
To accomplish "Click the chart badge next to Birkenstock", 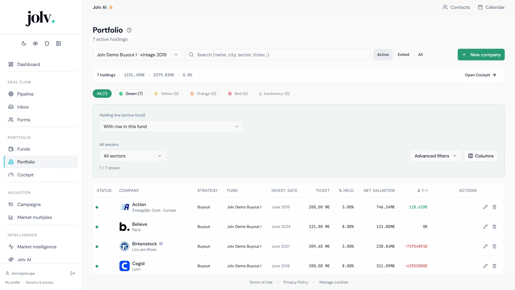I will tap(161, 244).
